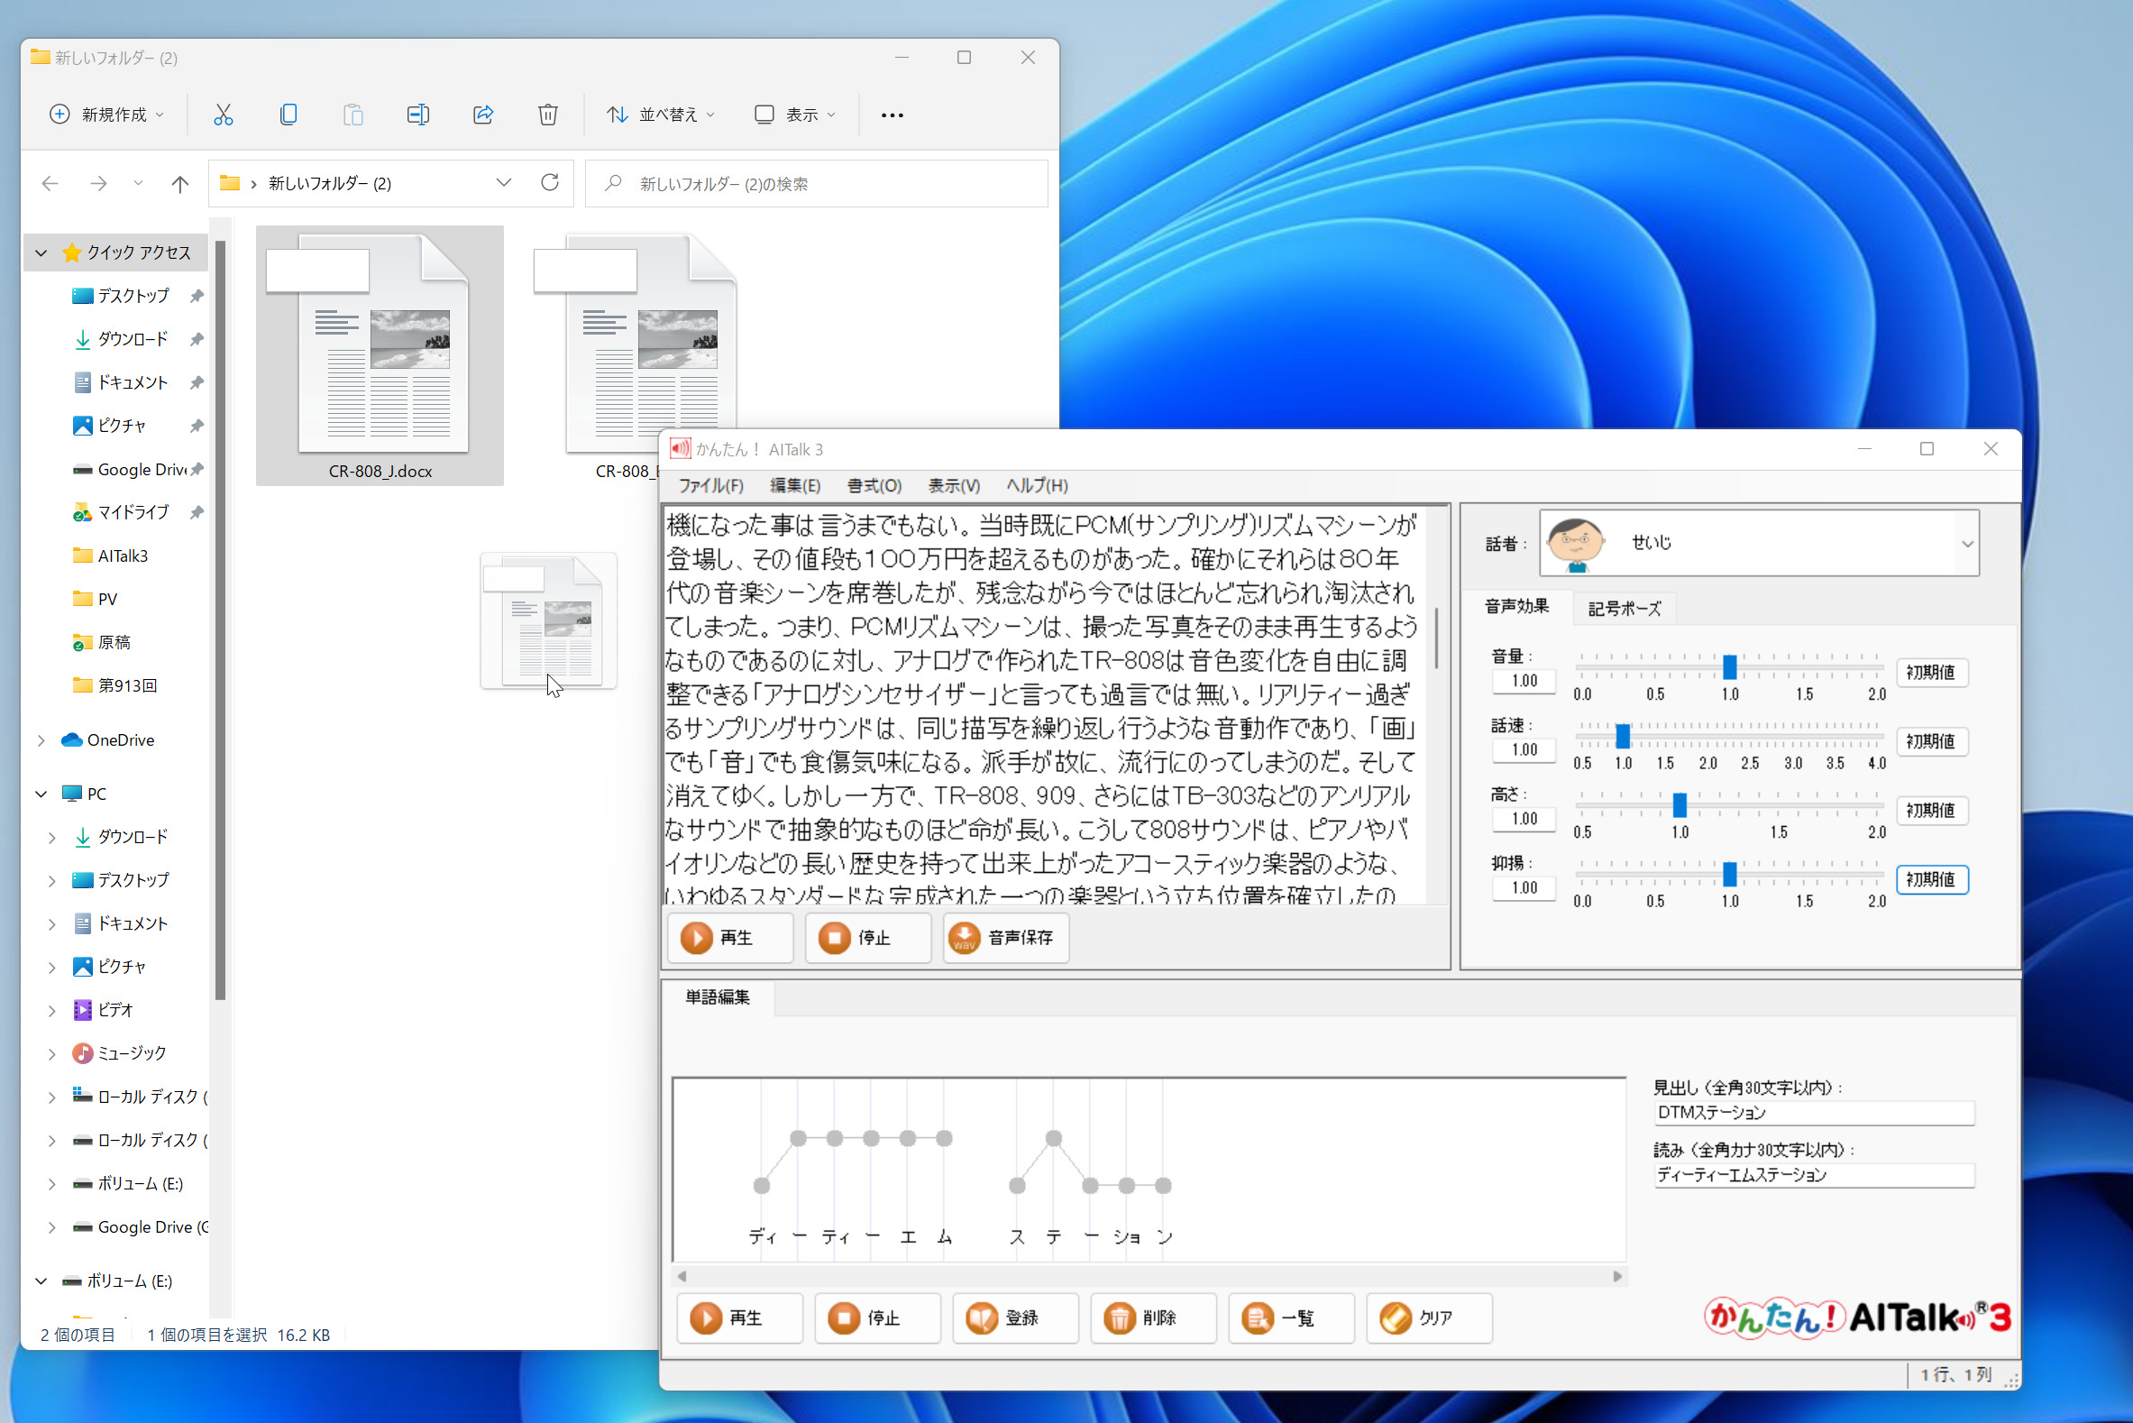
Task: Save audio with 音声保存 button
Action: 1006,938
